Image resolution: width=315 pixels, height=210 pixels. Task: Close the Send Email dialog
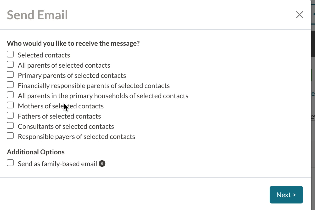tap(299, 15)
